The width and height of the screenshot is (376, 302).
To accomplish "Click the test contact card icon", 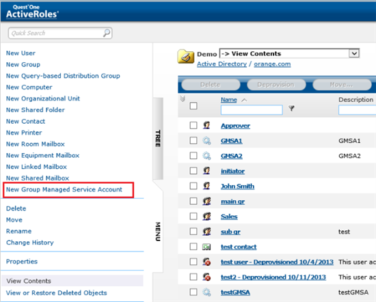I will click(x=206, y=247).
